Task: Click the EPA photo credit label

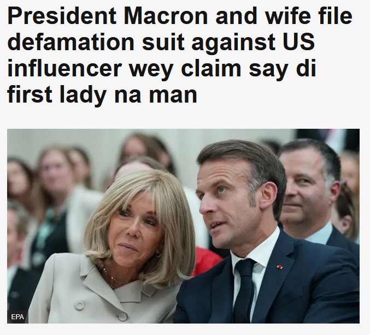Action: click(x=17, y=317)
